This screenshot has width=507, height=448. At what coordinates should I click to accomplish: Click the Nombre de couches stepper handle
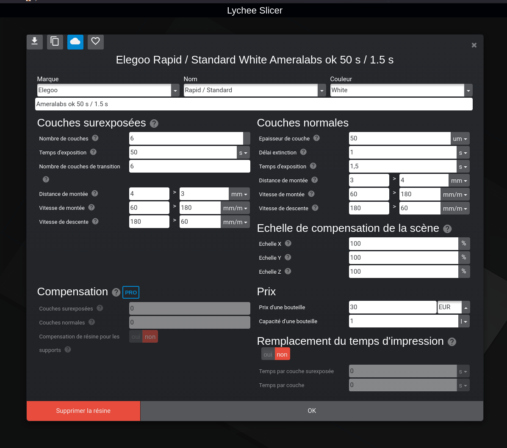click(247, 138)
